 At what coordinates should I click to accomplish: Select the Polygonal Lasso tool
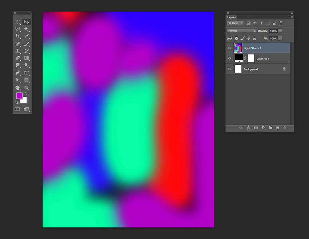(x=17, y=29)
